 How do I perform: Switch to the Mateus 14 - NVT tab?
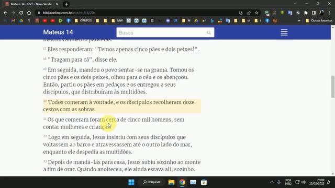click(x=31, y=4)
